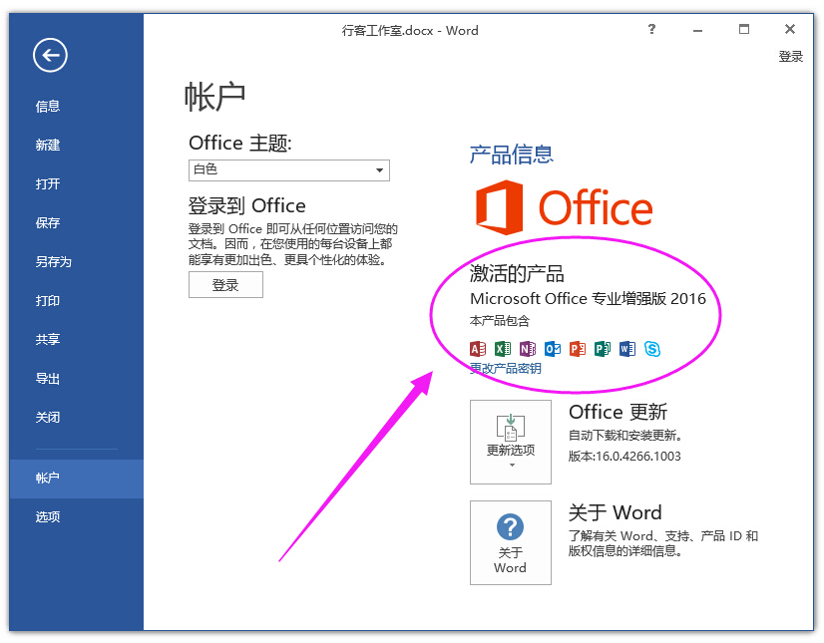Click the version text 版本:16.0.4266.1003
824x643 pixels.
624,456
